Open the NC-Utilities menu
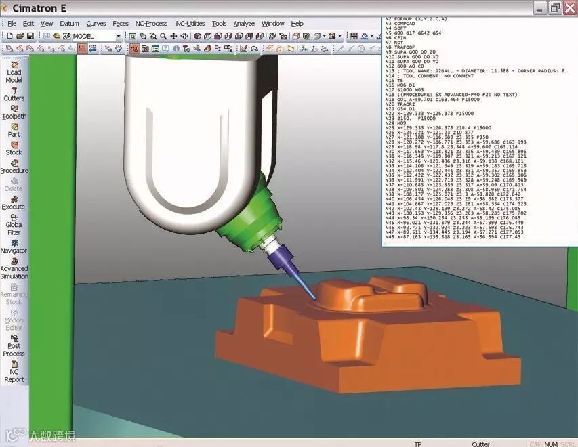 pyautogui.click(x=190, y=24)
